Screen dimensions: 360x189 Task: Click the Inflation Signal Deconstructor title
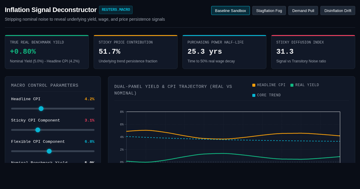[x=51, y=10]
